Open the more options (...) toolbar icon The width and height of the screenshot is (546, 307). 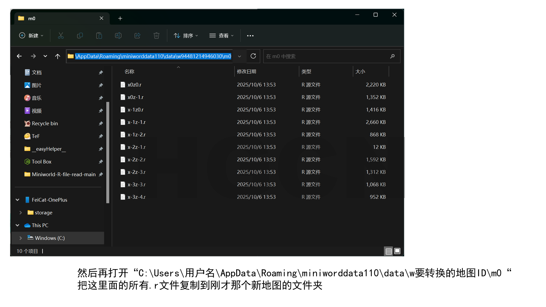click(x=250, y=35)
